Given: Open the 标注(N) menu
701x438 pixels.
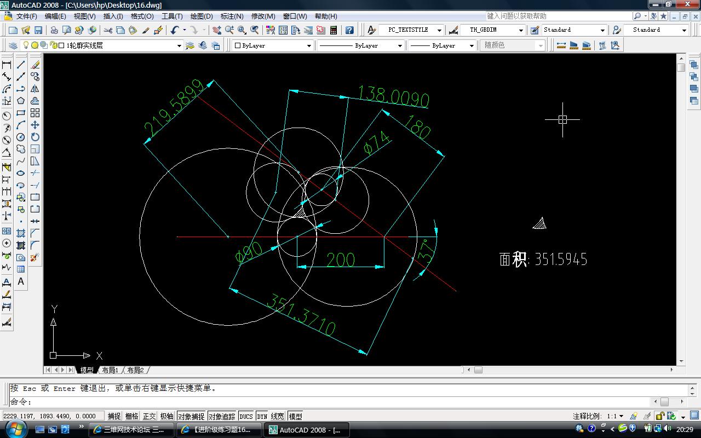Looking at the screenshot, I should point(232,16).
